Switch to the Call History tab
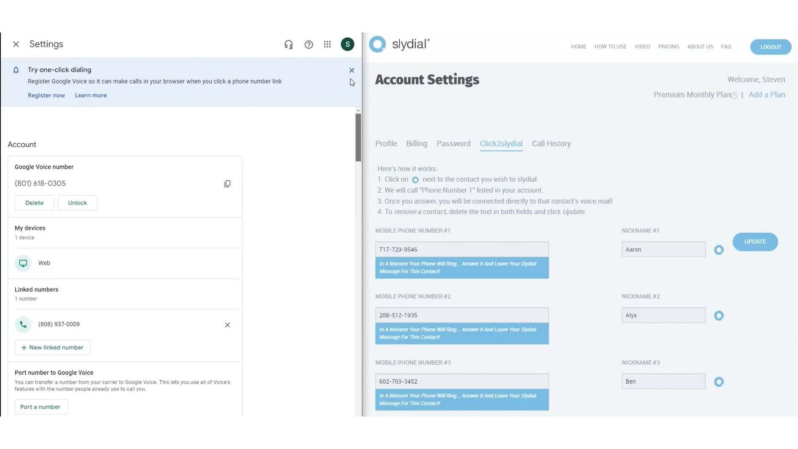The image size is (798, 449). click(x=551, y=144)
